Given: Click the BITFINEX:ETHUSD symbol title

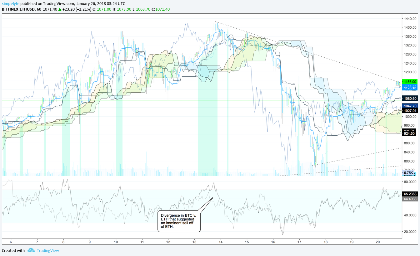Looking at the screenshot, I should click(19, 9).
